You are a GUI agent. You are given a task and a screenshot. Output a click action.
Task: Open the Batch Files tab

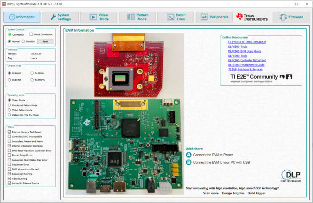pos(176,17)
